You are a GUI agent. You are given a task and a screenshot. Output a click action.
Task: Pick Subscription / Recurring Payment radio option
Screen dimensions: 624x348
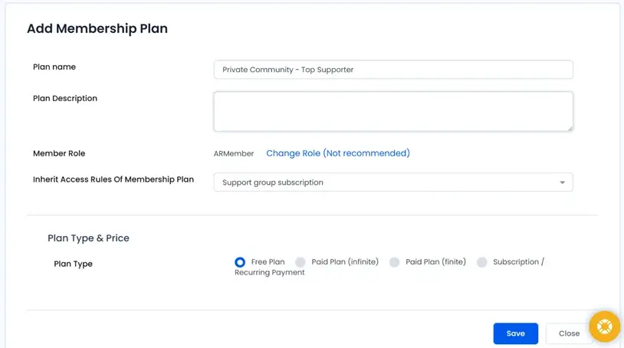pos(481,262)
